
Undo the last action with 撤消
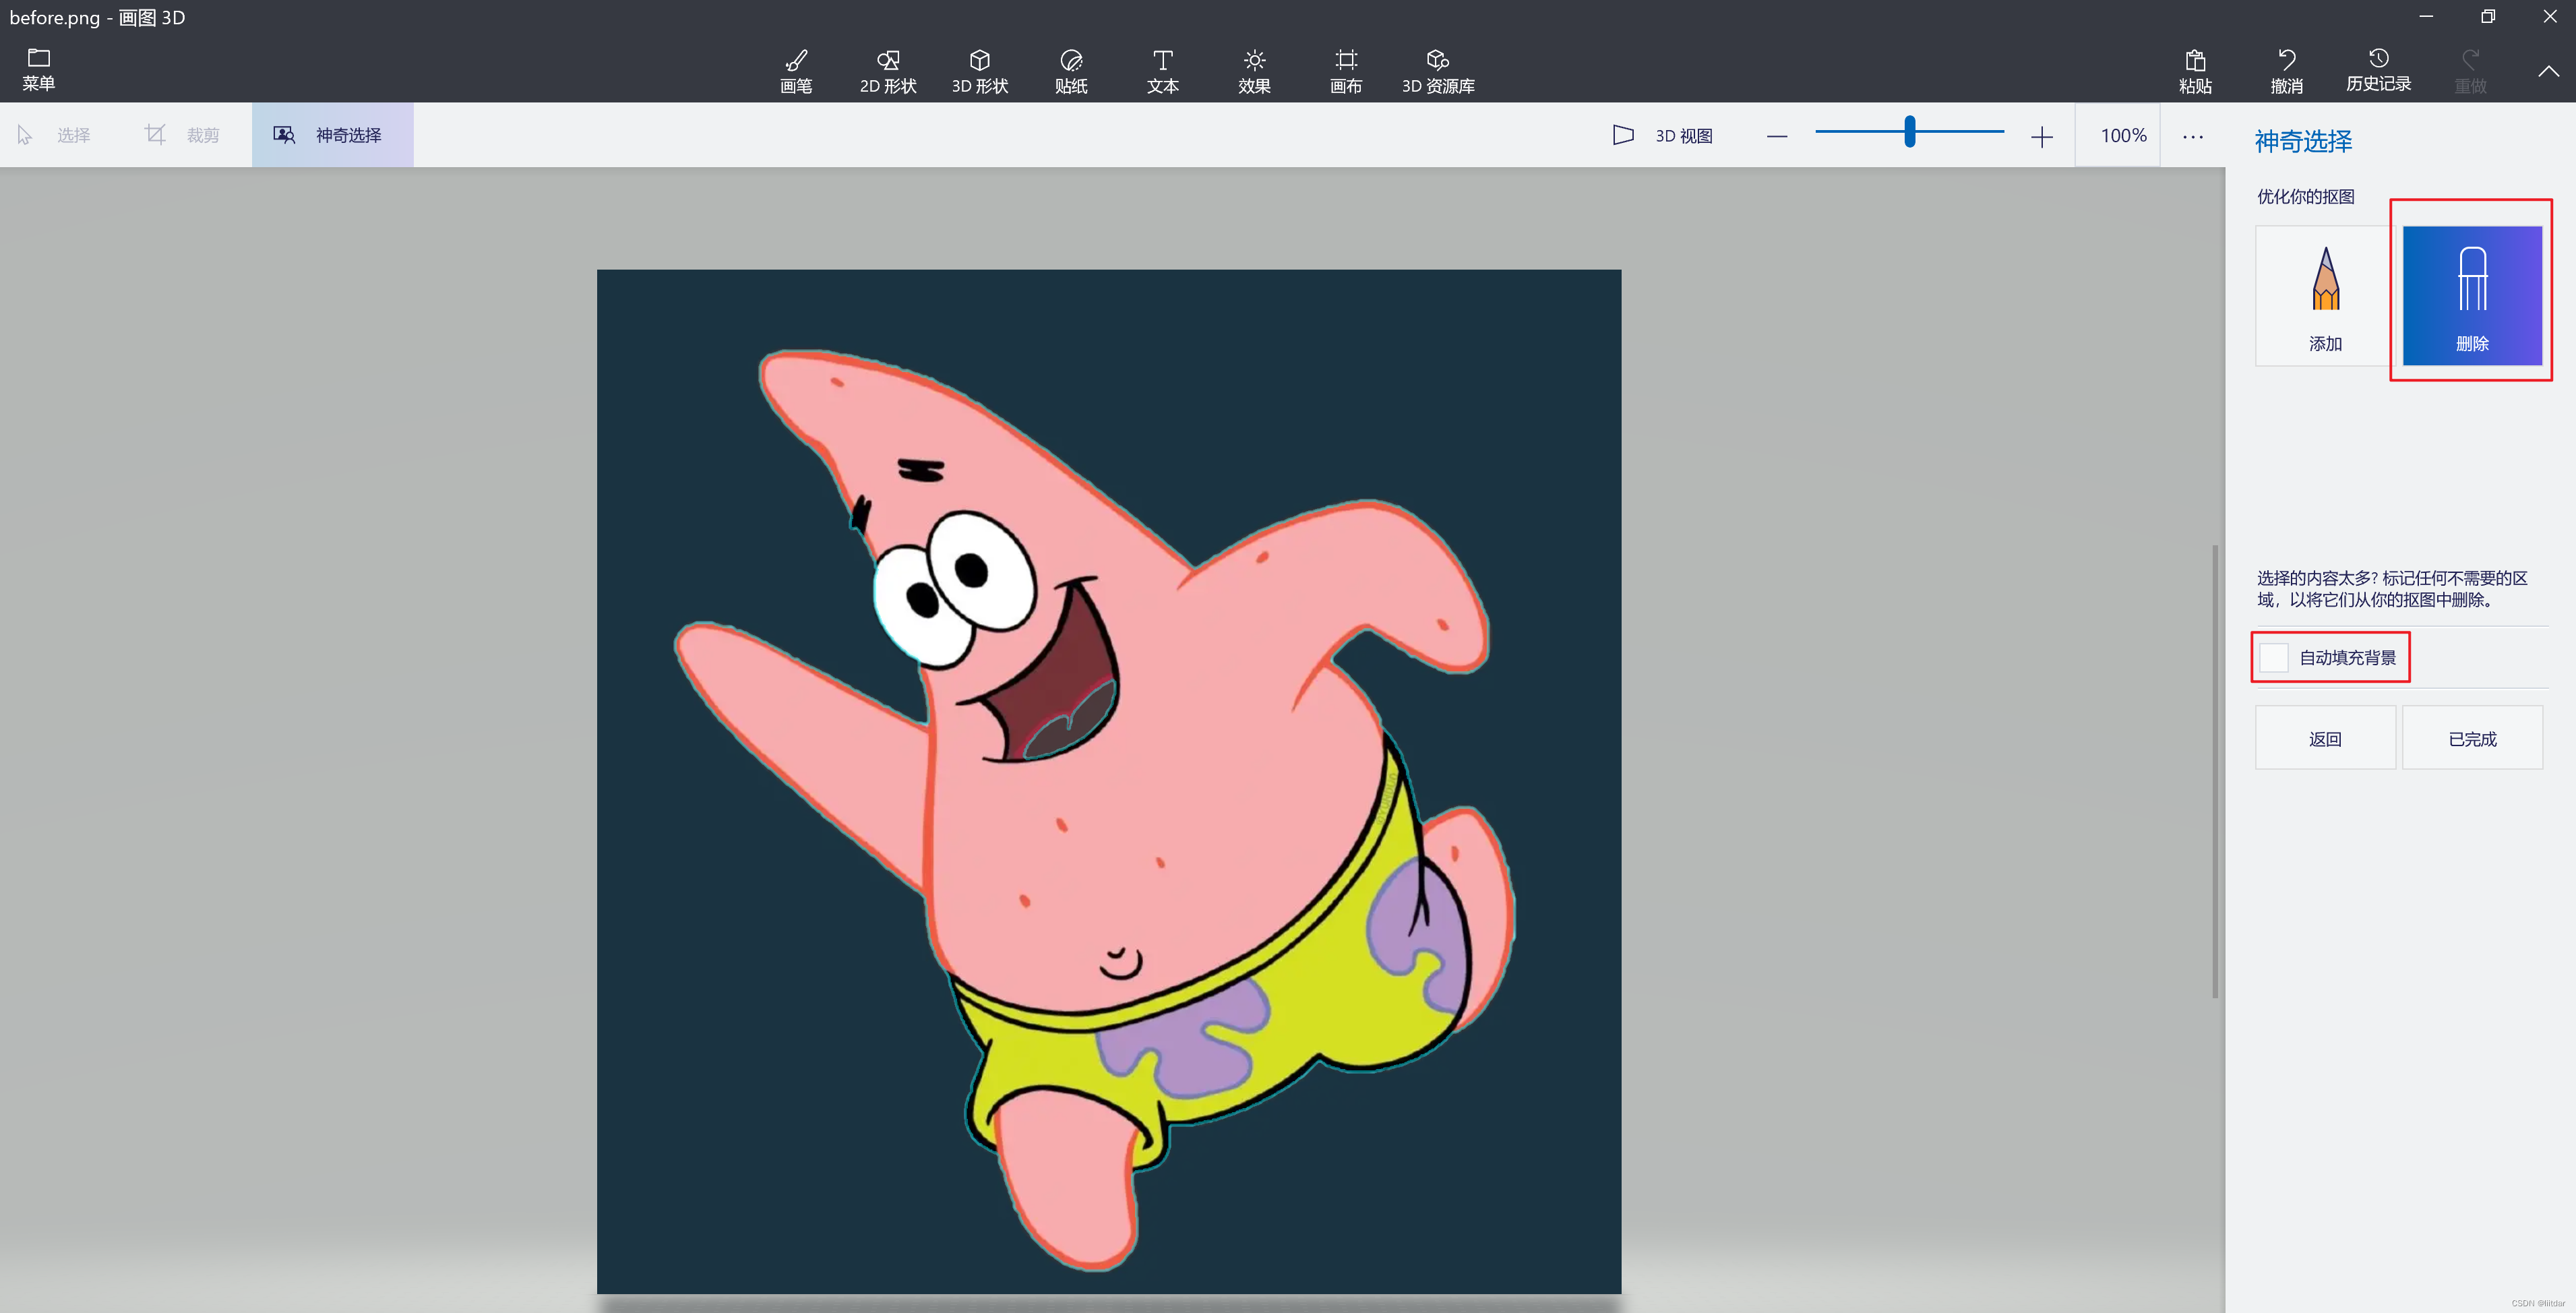click(2286, 70)
